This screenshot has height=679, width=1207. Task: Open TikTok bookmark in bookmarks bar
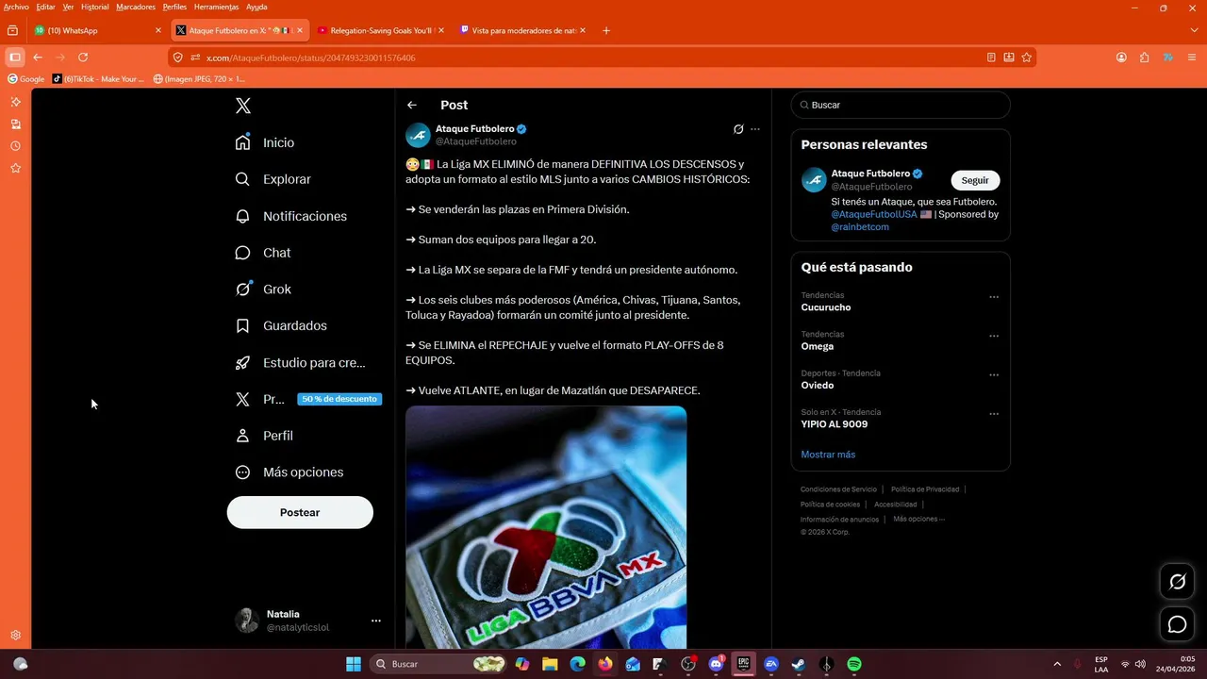pos(98,79)
